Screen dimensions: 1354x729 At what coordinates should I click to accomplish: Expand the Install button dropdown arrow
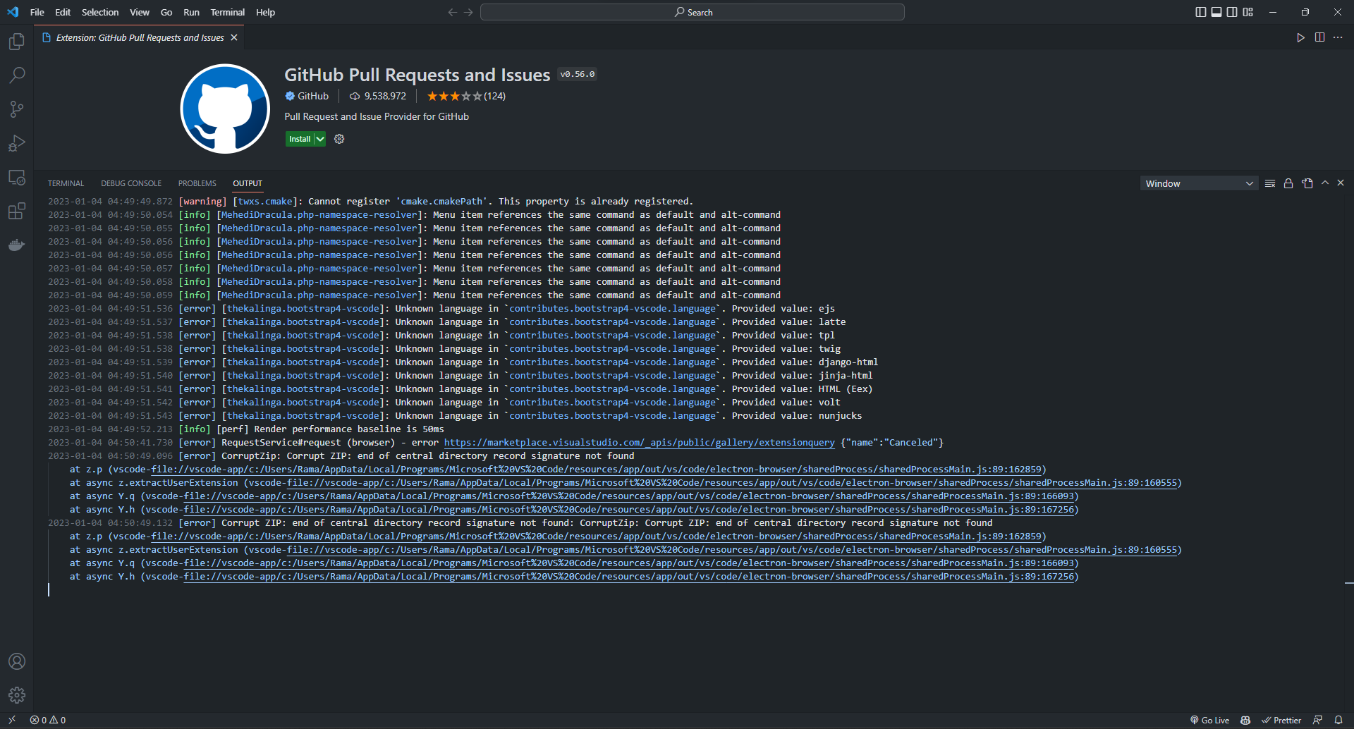pyautogui.click(x=320, y=139)
